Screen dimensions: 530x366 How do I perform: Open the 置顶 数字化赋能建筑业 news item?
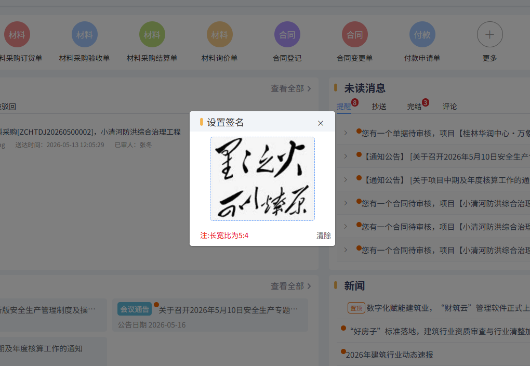point(439,308)
